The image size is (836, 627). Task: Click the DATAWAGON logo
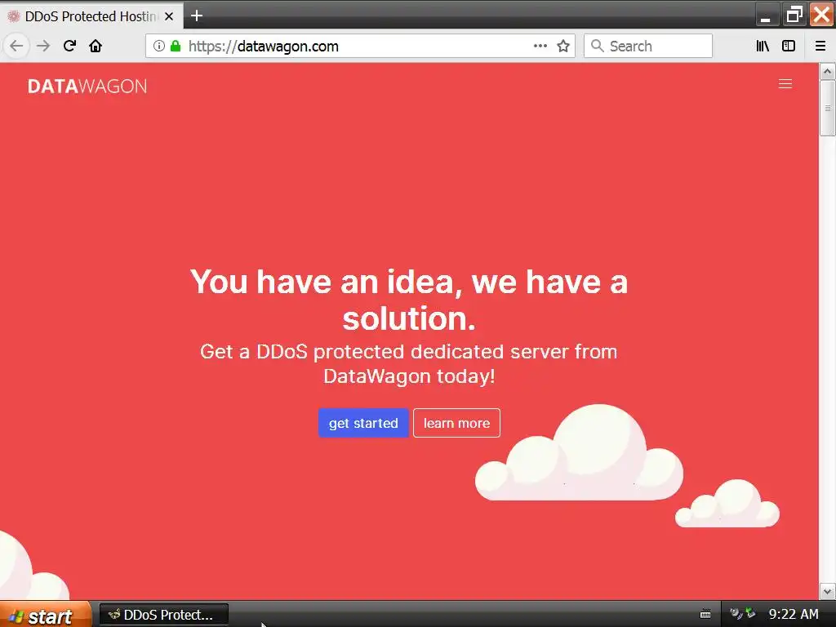coord(87,87)
